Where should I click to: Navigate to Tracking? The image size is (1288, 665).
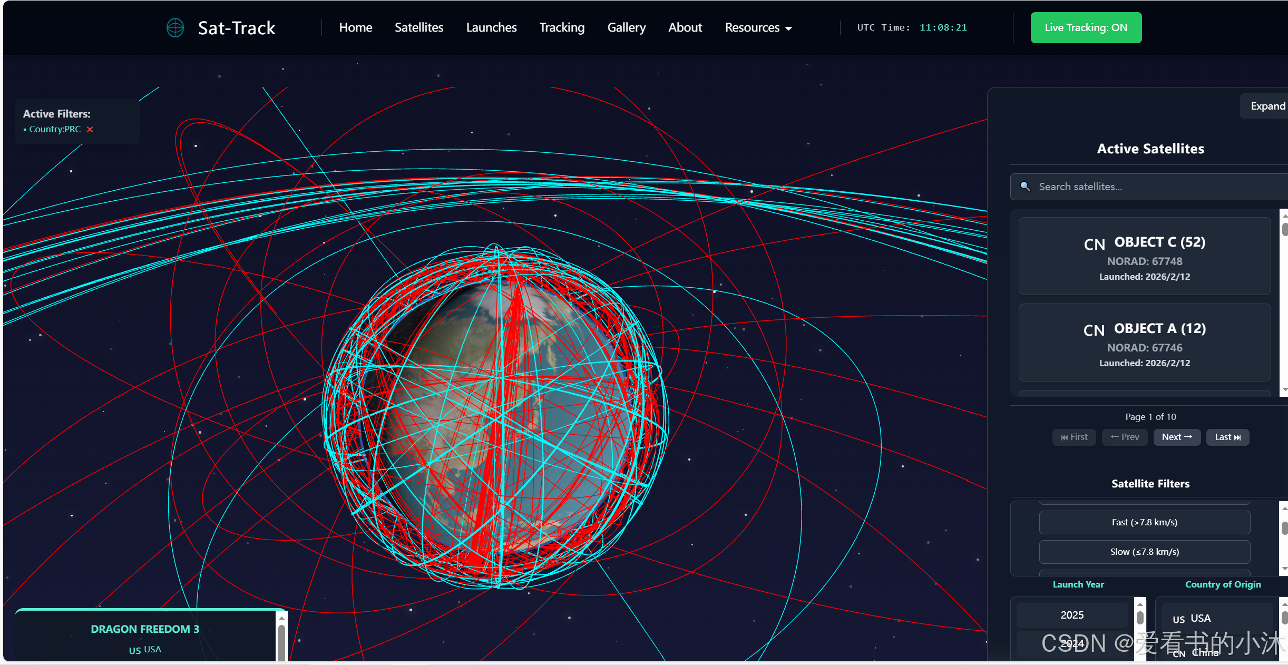pos(562,27)
